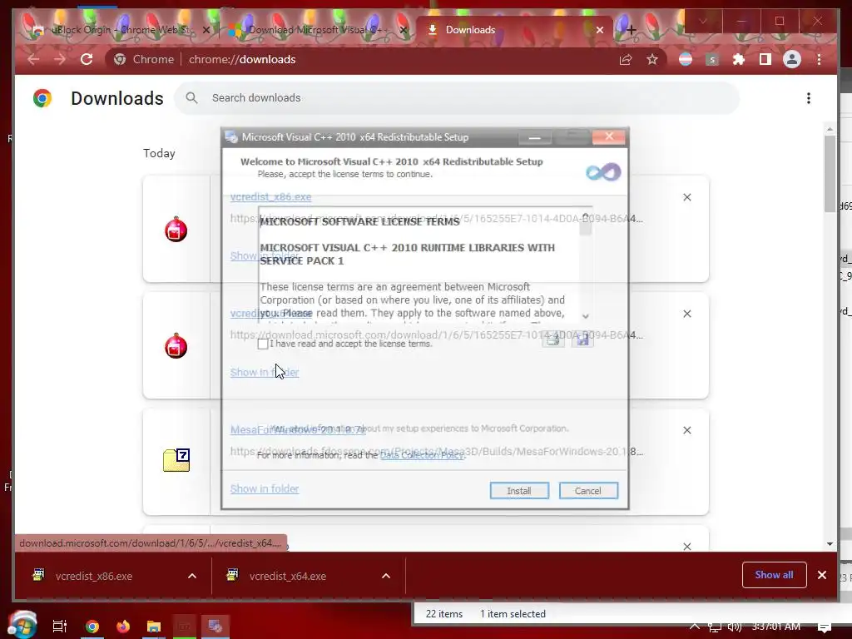The height and width of the screenshot is (639, 852).
Task: Reload the downloads page
Action: pyautogui.click(x=87, y=59)
